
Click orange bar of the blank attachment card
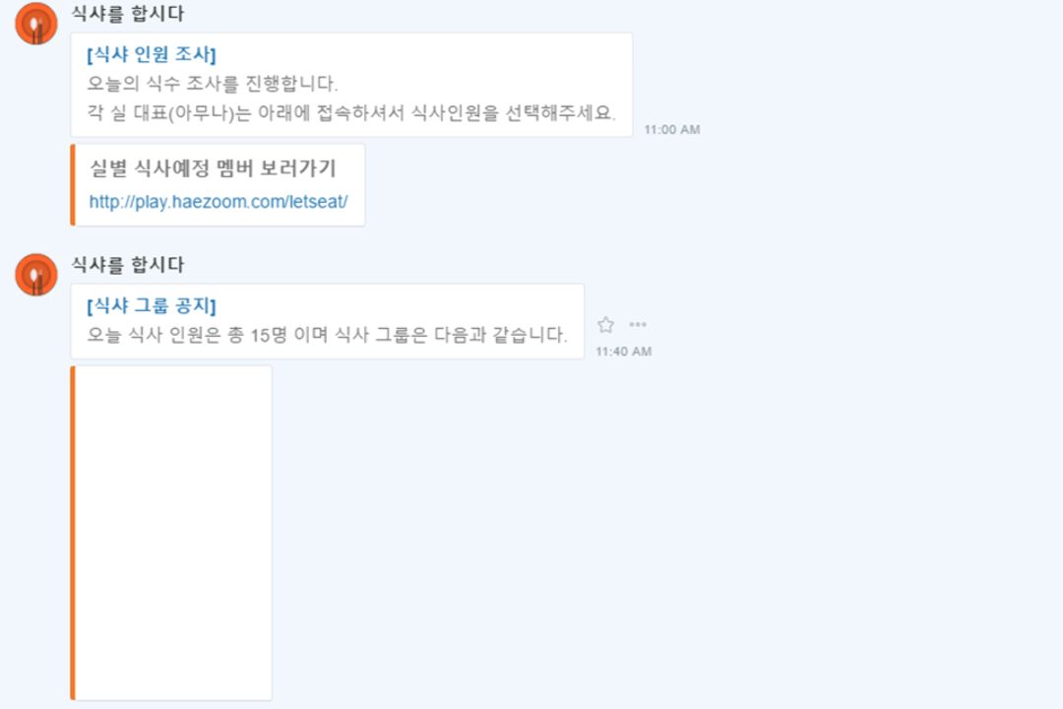pyautogui.click(x=73, y=533)
